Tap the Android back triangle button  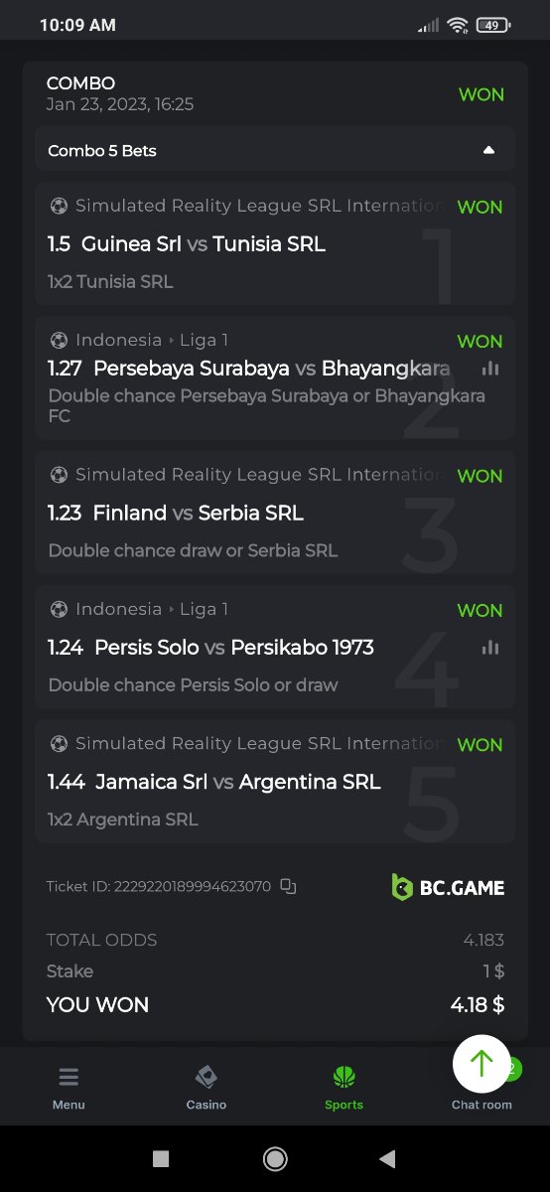(x=388, y=1158)
